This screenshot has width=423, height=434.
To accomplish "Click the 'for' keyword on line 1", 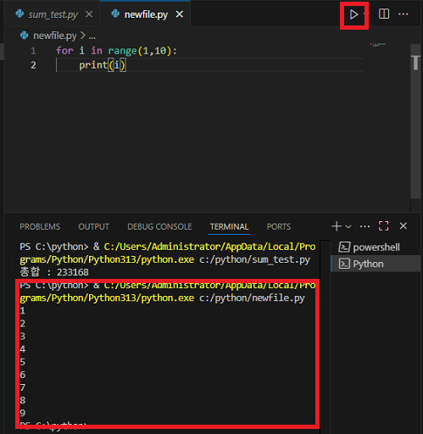I will pos(64,51).
